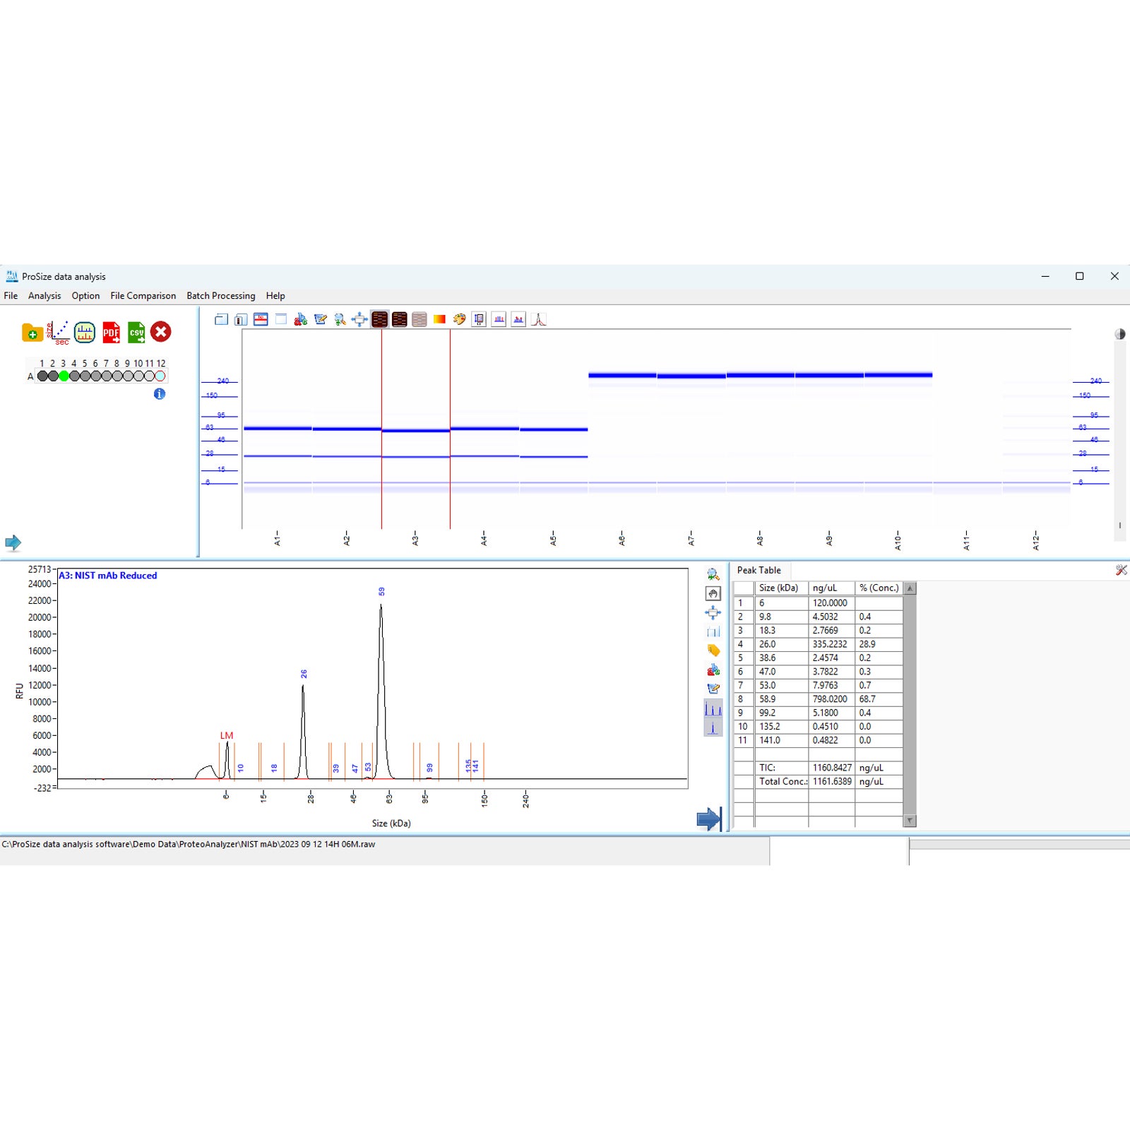The height and width of the screenshot is (1130, 1130).
Task: Open the color palette settings in the gel toolbar
Action: click(459, 320)
